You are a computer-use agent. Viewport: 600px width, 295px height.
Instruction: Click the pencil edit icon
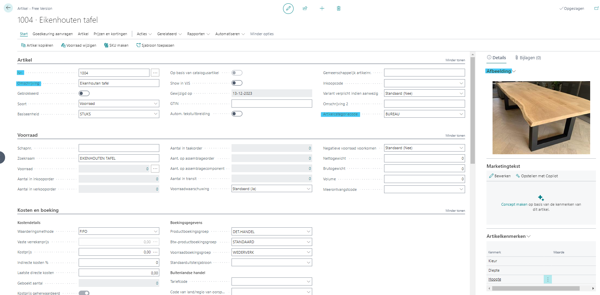[x=288, y=8]
